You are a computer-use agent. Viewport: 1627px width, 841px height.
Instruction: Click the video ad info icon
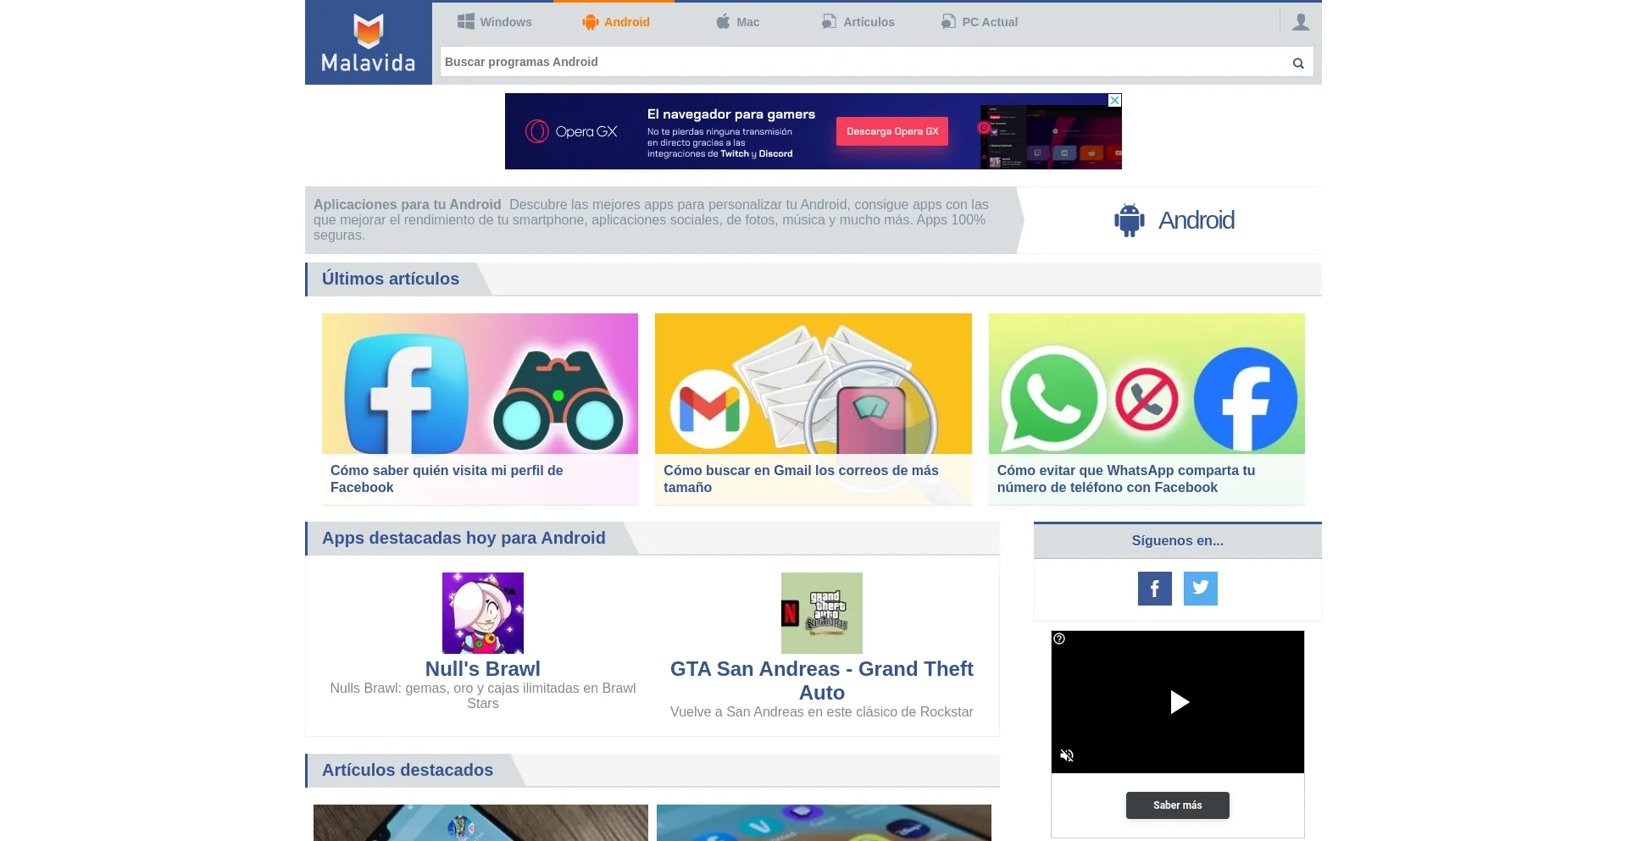coord(1059,639)
